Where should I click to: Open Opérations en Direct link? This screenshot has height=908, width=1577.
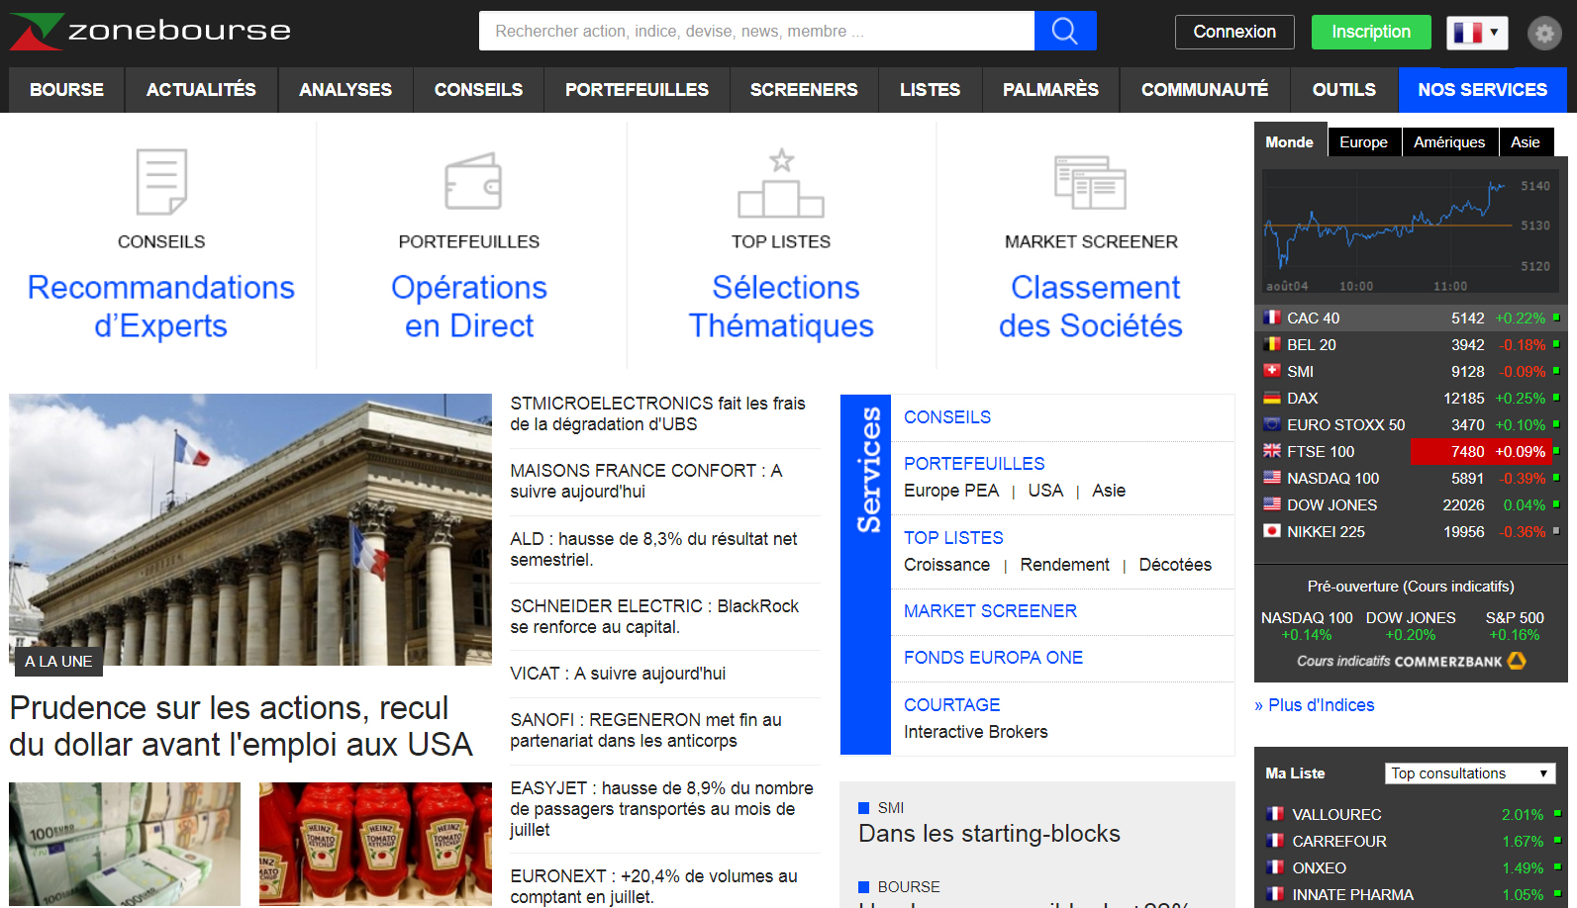(x=469, y=307)
